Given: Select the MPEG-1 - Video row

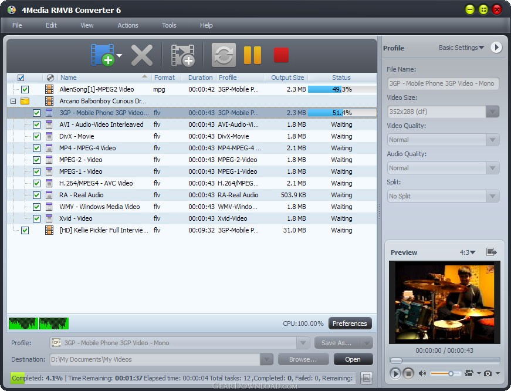Looking at the screenshot, I should pos(192,171).
